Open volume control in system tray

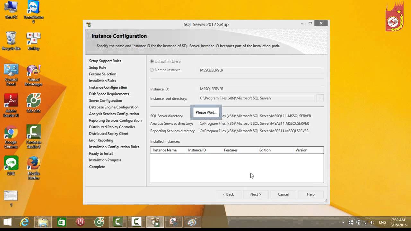pyautogui.click(x=372, y=222)
